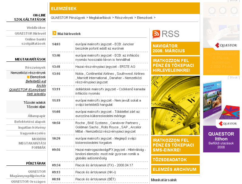This screenshot has width=242, height=184.
Task: Open Vagyonkezelés menu item
Action: pyautogui.click(x=33, y=133)
